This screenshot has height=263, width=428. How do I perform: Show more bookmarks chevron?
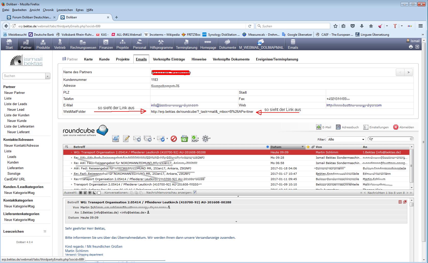click(x=423, y=35)
